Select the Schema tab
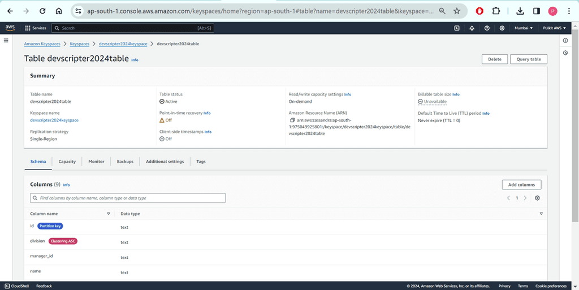Image resolution: width=579 pixels, height=290 pixels. [38, 162]
